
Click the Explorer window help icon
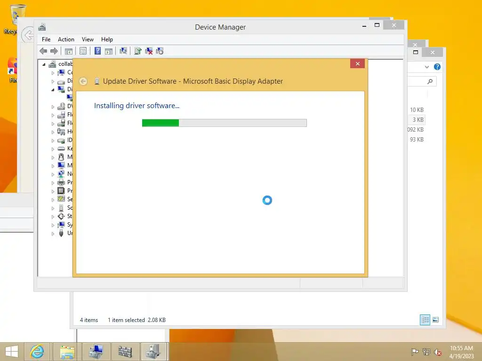(x=437, y=67)
